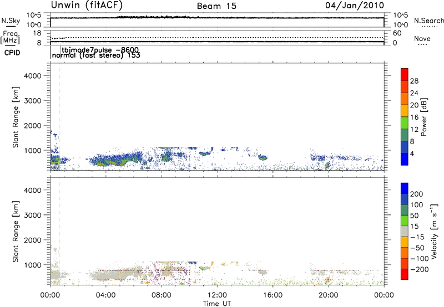Click the '08:00' time axis tick label
444x307 pixels.
pyautogui.click(x=161, y=295)
